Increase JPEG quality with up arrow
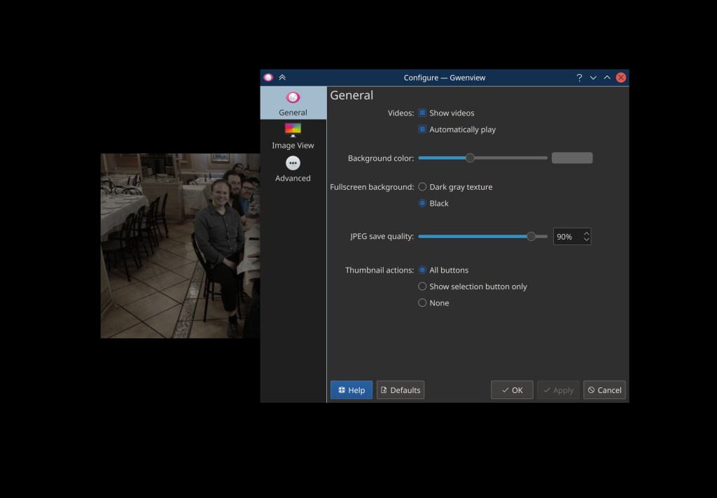 (x=586, y=233)
